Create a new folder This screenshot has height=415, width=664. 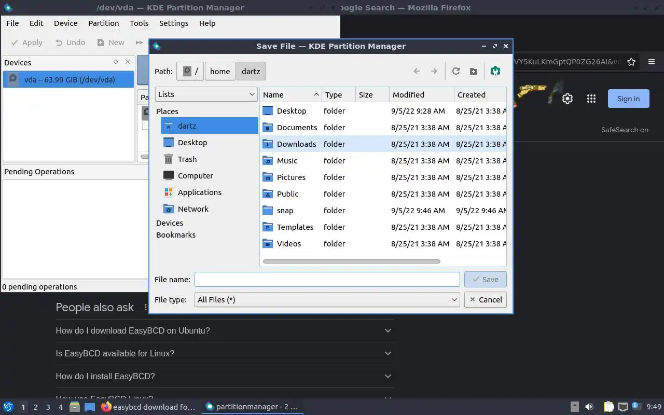474,71
